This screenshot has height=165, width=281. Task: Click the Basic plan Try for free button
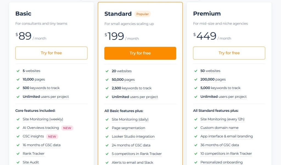tap(51, 53)
